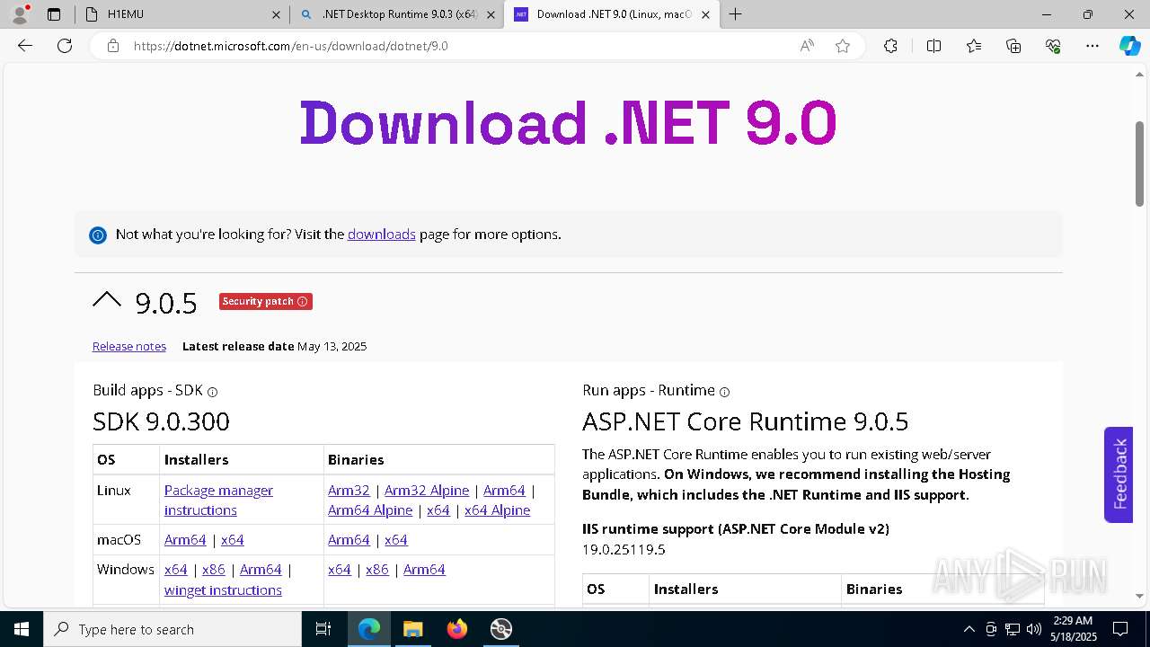
Task: Open volume control in system tray
Action: tap(1034, 629)
